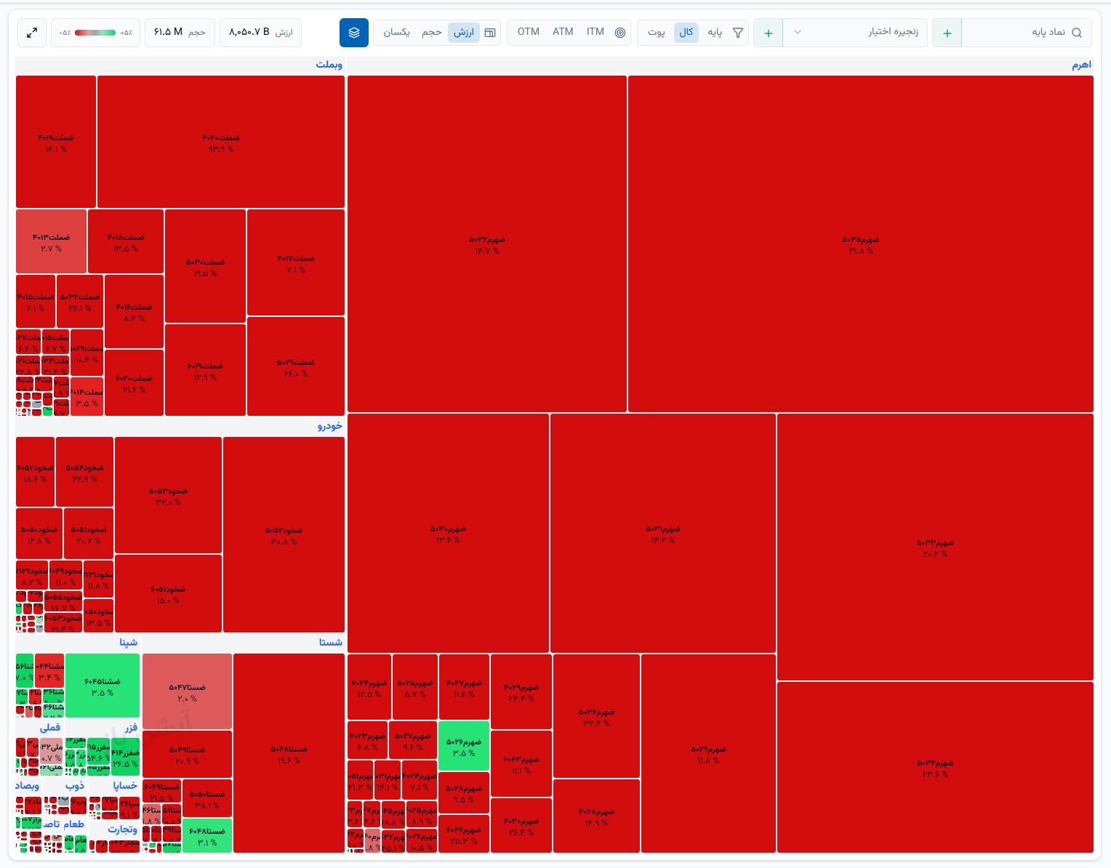Click the search magnifier icon
The width and height of the screenshot is (1111, 868).
pos(1077,33)
